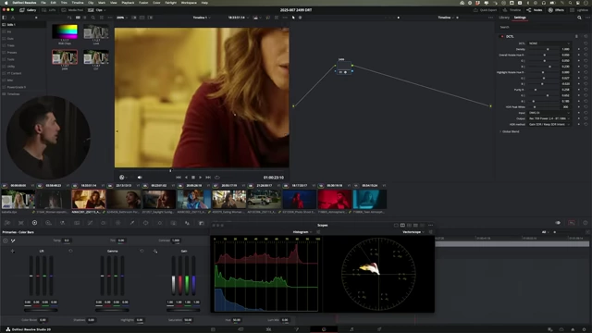Select the corrector node 2499

click(343, 68)
